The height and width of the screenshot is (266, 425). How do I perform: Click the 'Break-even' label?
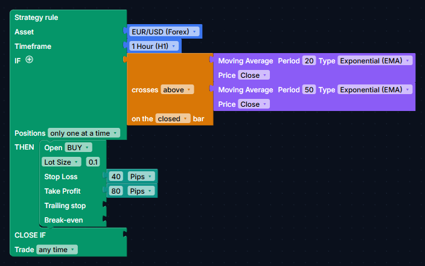[63, 220]
